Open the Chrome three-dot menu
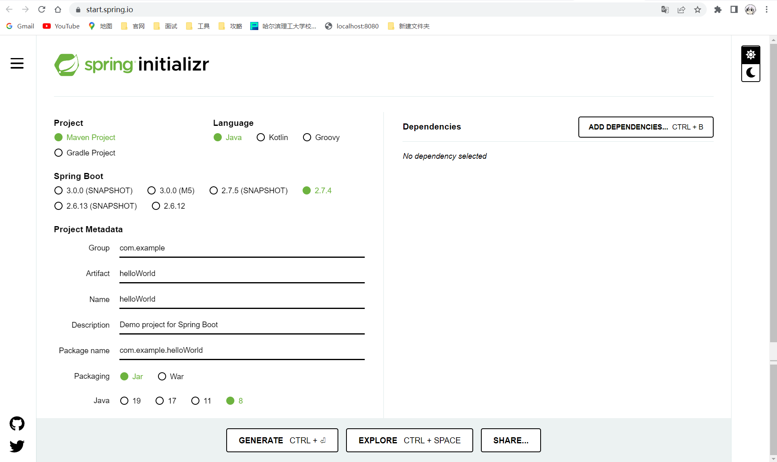This screenshot has height=462, width=777. pyautogui.click(x=766, y=9)
